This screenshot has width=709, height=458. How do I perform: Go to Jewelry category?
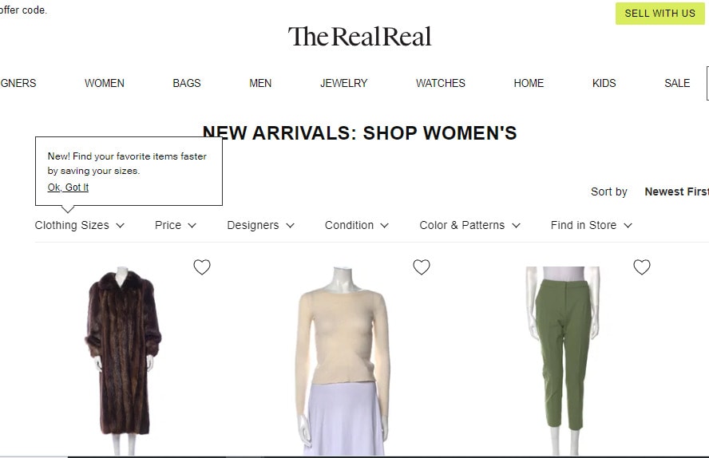click(343, 83)
